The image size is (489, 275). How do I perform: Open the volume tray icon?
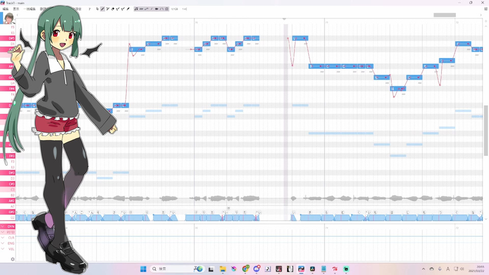(462, 269)
